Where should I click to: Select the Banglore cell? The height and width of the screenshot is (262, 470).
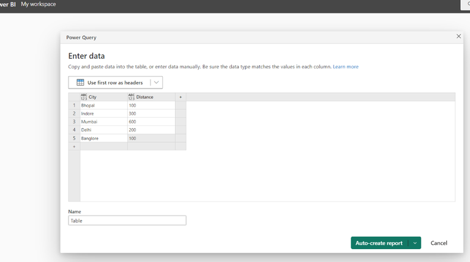tap(103, 139)
